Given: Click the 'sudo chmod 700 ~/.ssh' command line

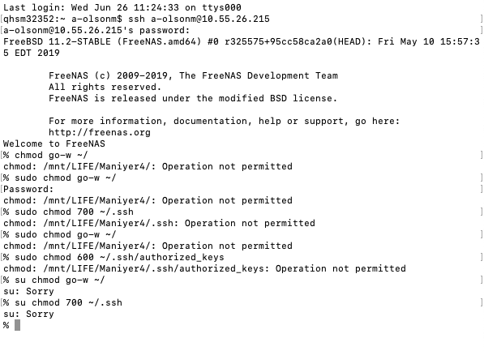Looking at the screenshot, I should point(74,212).
